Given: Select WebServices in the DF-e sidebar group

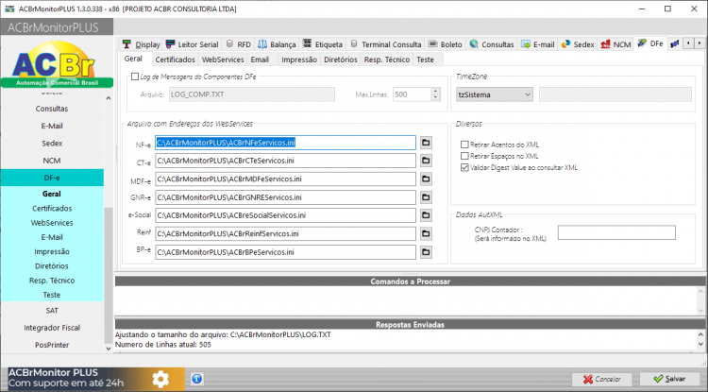Looking at the screenshot, I should [x=52, y=223].
